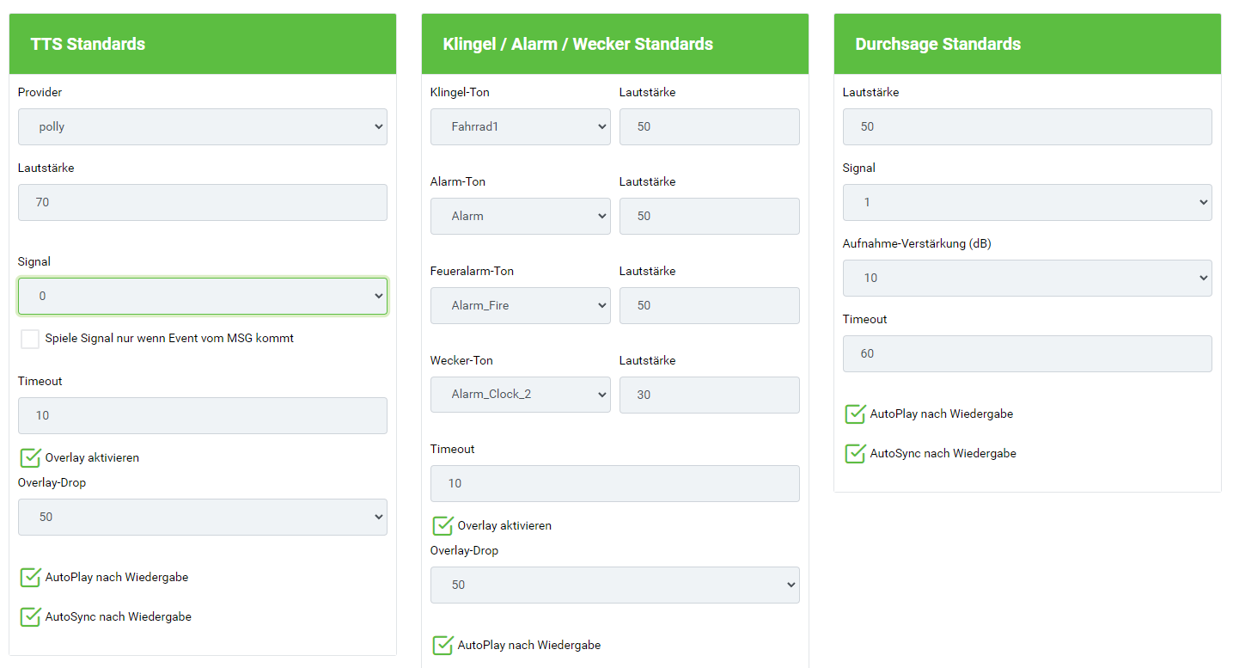Click the Lautstärke field next to Klingel-Ton
Image resolution: width=1233 pixels, height=668 pixels.
tap(709, 126)
